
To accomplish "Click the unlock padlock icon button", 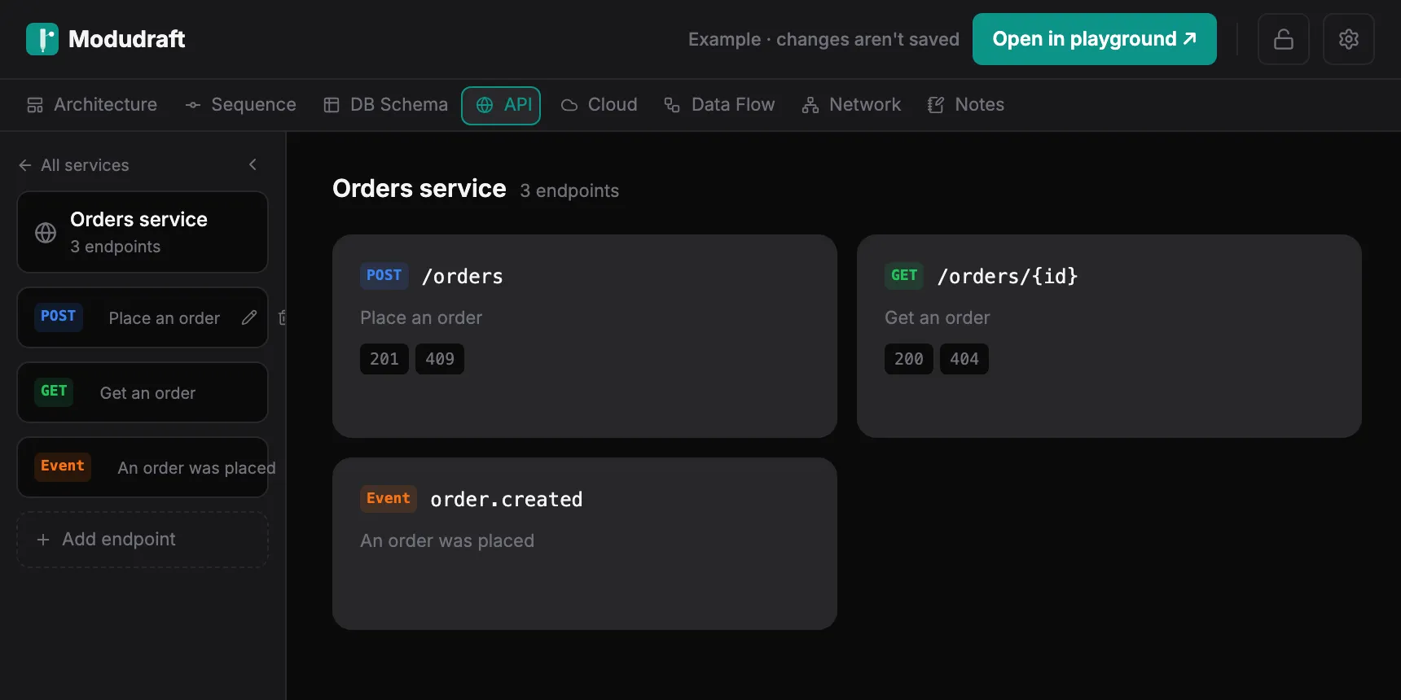I will pos(1284,39).
